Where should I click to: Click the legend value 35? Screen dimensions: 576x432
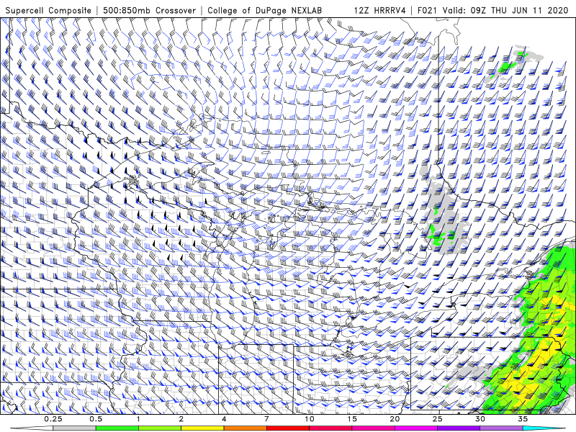tap(523, 419)
